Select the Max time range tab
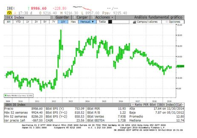This screenshot has height=138, width=197. 73,22
